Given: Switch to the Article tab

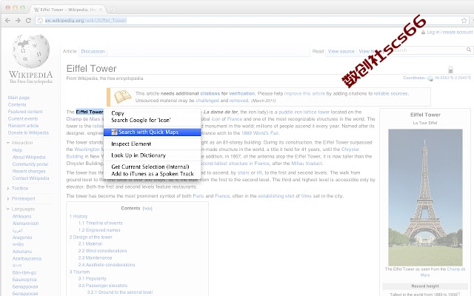Looking at the screenshot, I should pyautogui.click(x=70, y=51).
